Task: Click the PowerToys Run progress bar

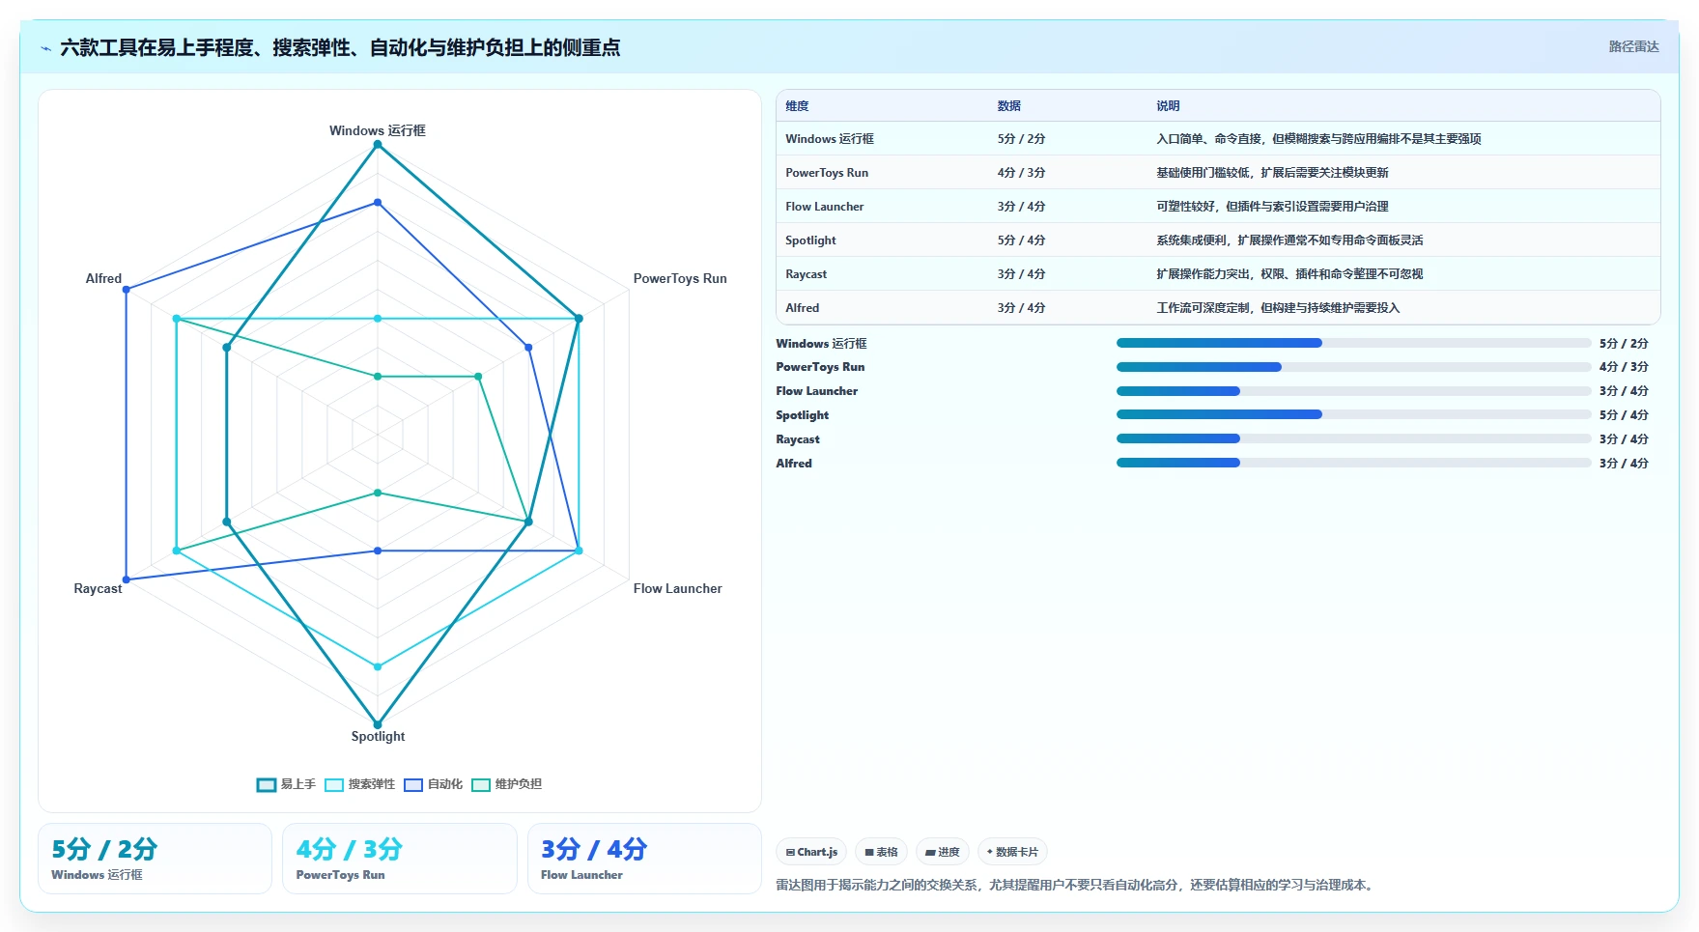Action: coord(1353,367)
